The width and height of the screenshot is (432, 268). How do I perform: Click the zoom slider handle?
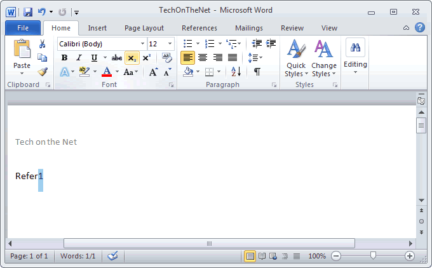373,255
